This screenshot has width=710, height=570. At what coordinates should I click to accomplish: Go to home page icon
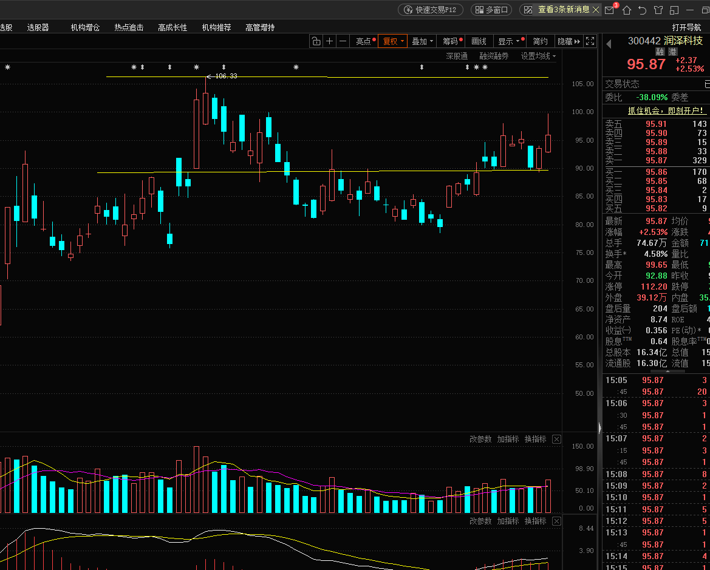tap(627, 10)
